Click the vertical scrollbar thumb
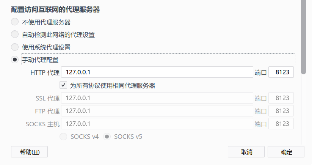Viewport: 312px width, 165px height. click(304, 38)
